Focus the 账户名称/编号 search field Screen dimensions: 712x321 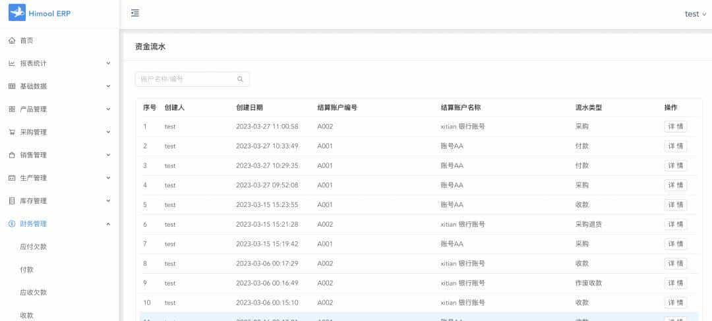coord(192,79)
